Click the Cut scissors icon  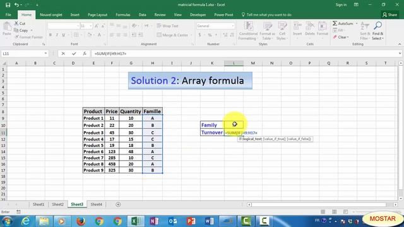tap(16, 23)
